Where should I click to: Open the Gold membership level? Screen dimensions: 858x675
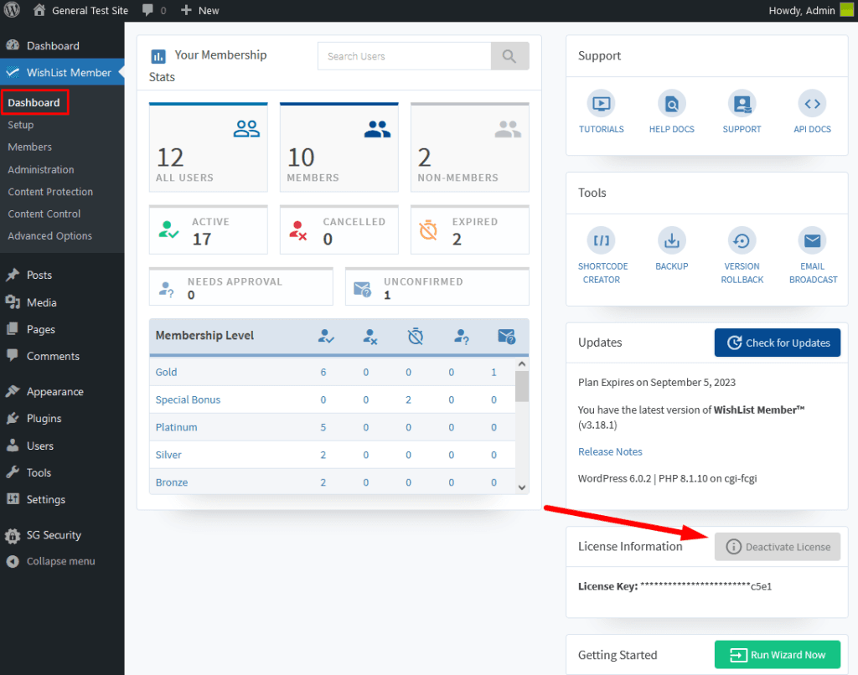(x=166, y=372)
